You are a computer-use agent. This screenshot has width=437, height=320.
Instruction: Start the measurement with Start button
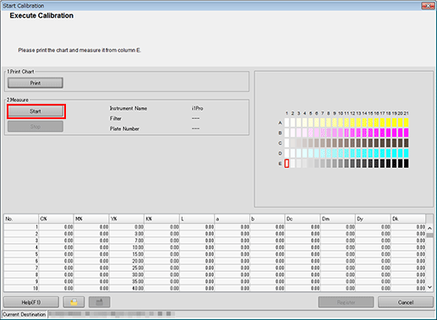[36, 111]
